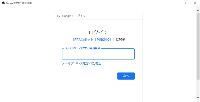This screenshot has width=200, height=102.
Task: Click the Google G logo
Action: [x=58, y=16]
